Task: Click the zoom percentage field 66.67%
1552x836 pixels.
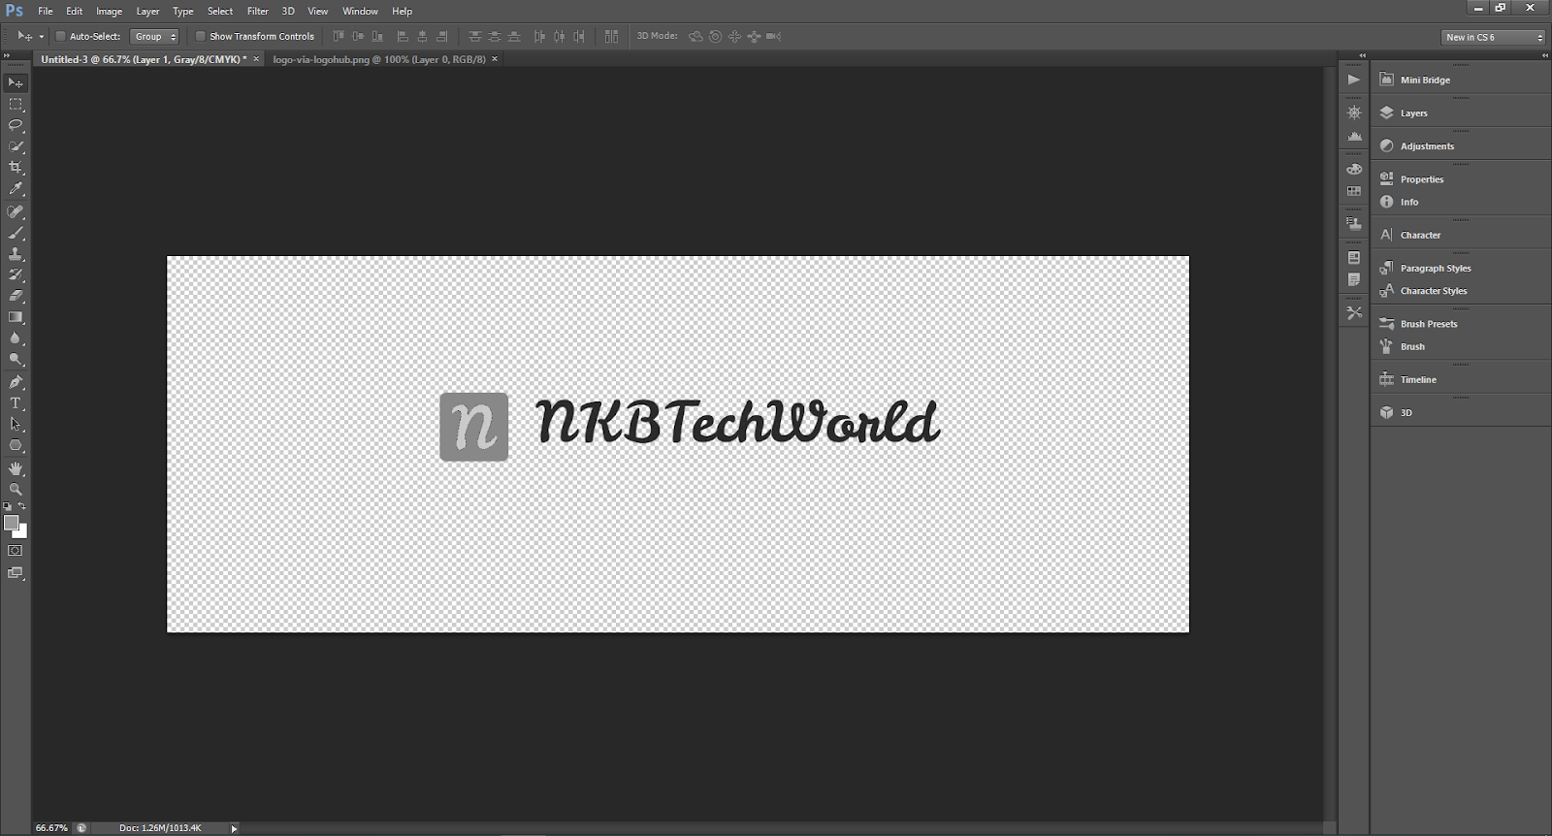Action: pyautogui.click(x=51, y=828)
